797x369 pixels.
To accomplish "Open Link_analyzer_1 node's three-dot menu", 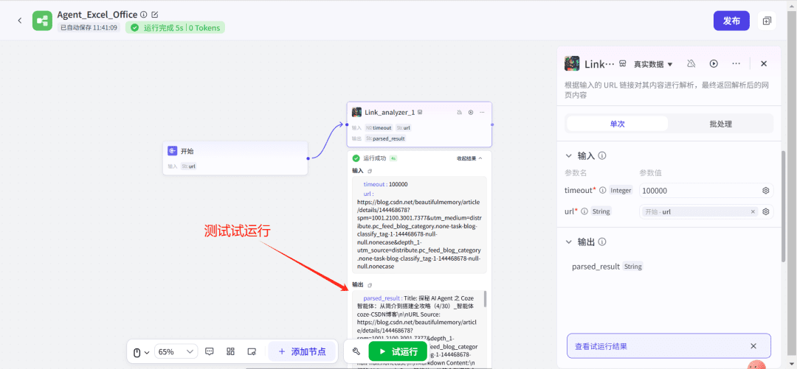I will (x=482, y=113).
